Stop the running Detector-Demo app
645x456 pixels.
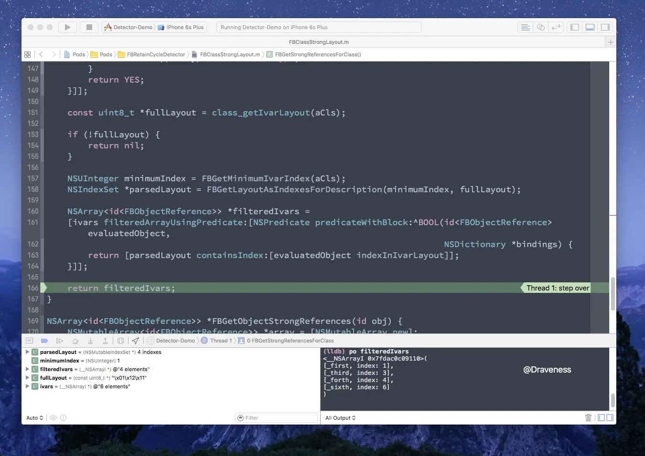pos(89,27)
